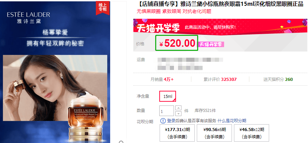The height and width of the screenshot is (143, 308).
Task: Click 登录后确认是否享有该服务 link
Action: 191,120
